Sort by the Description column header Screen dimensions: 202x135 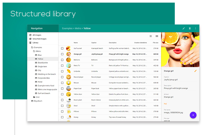tap(112, 42)
